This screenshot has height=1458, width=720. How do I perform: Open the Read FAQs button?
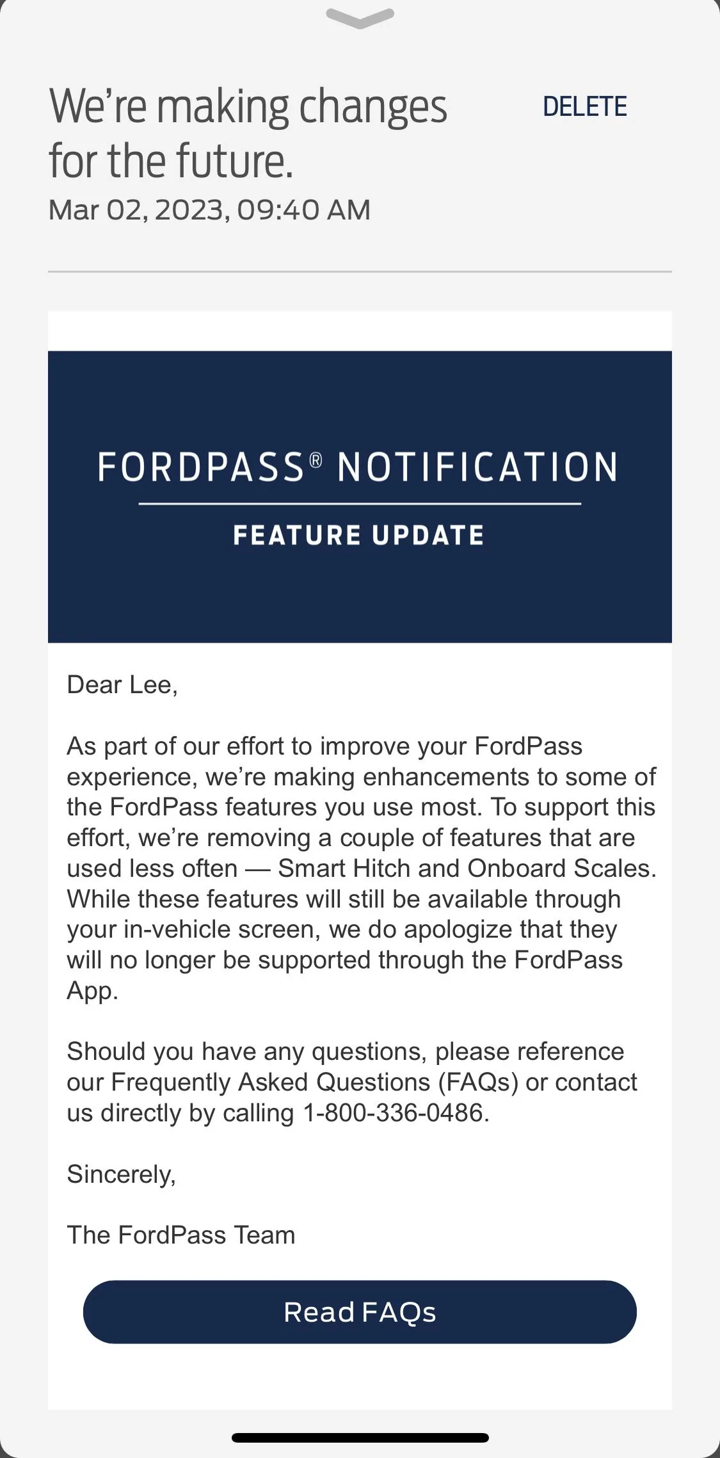(360, 1311)
